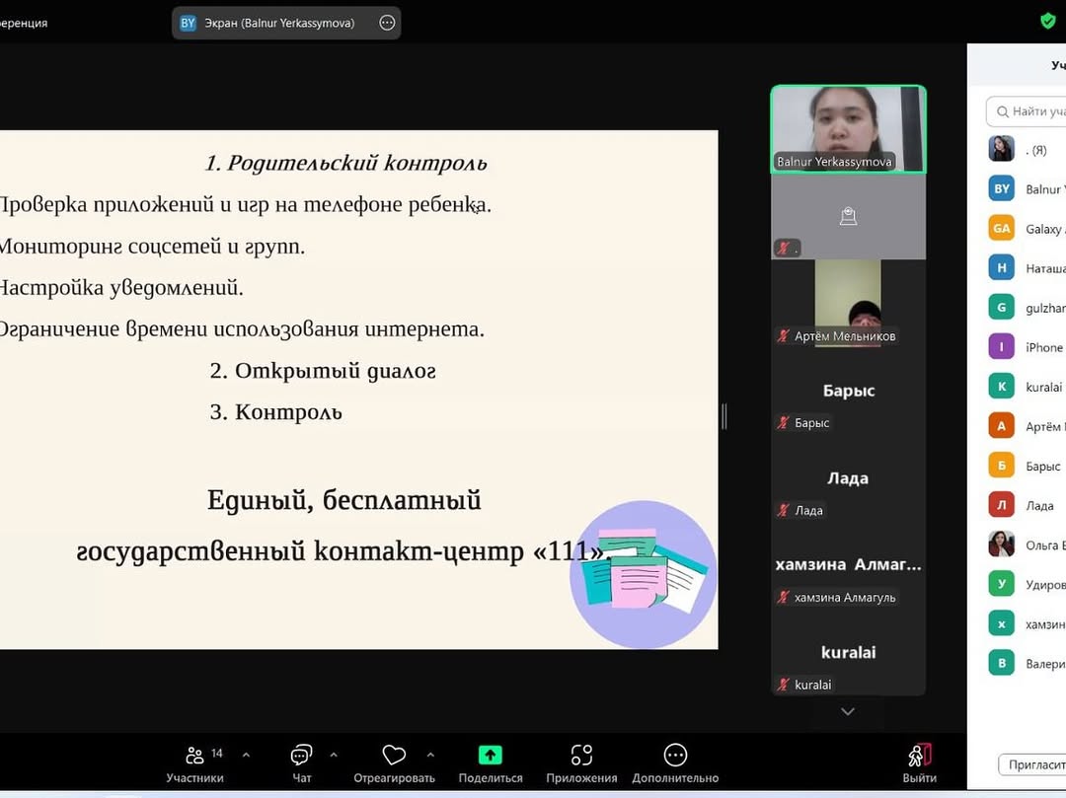Screen dimensions: 1066x798
Task: Open the Chat icon in toolbar
Action: coord(301,756)
